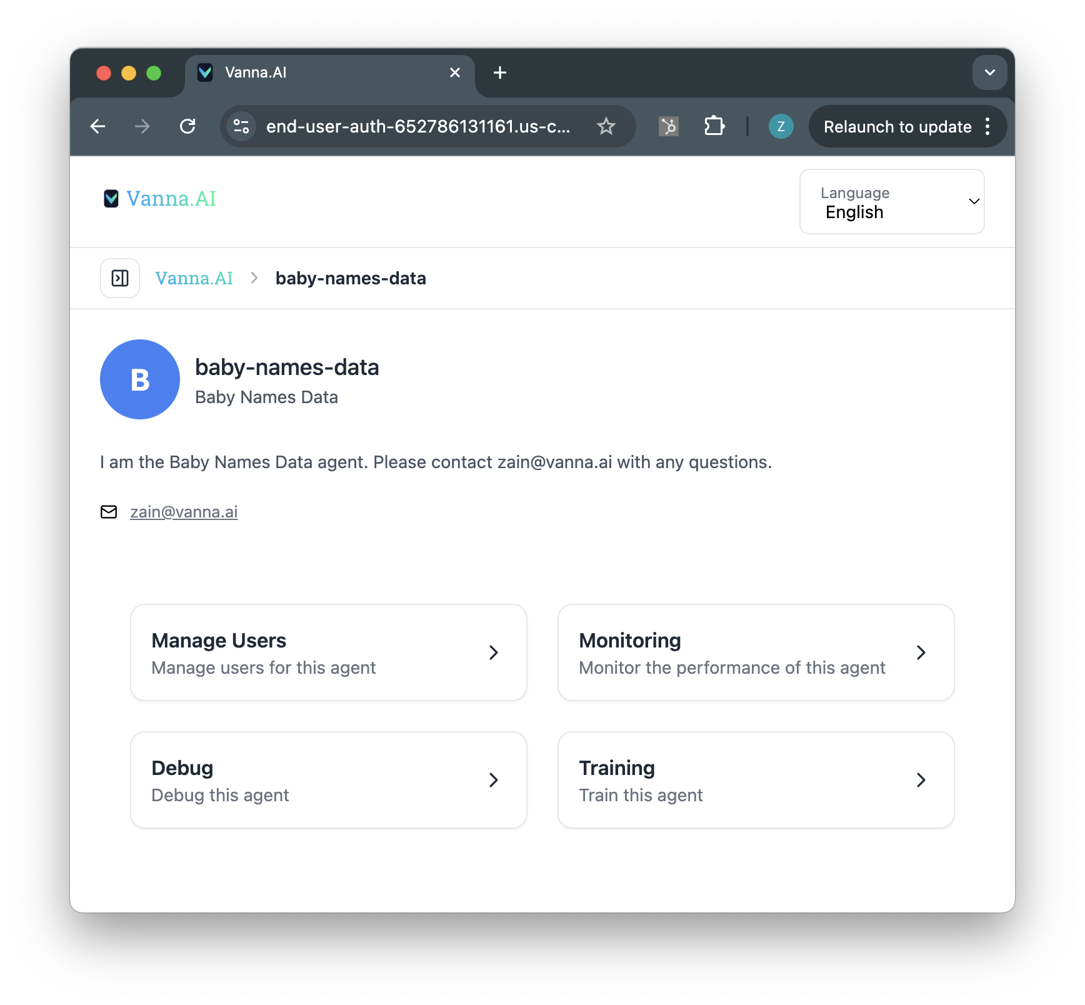Open the browser extensions puzzle icon
Viewport: 1085px width, 1005px height.
(714, 126)
